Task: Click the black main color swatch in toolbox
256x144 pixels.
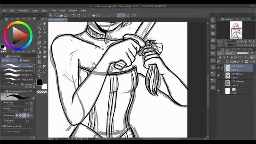Action: coord(40,82)
